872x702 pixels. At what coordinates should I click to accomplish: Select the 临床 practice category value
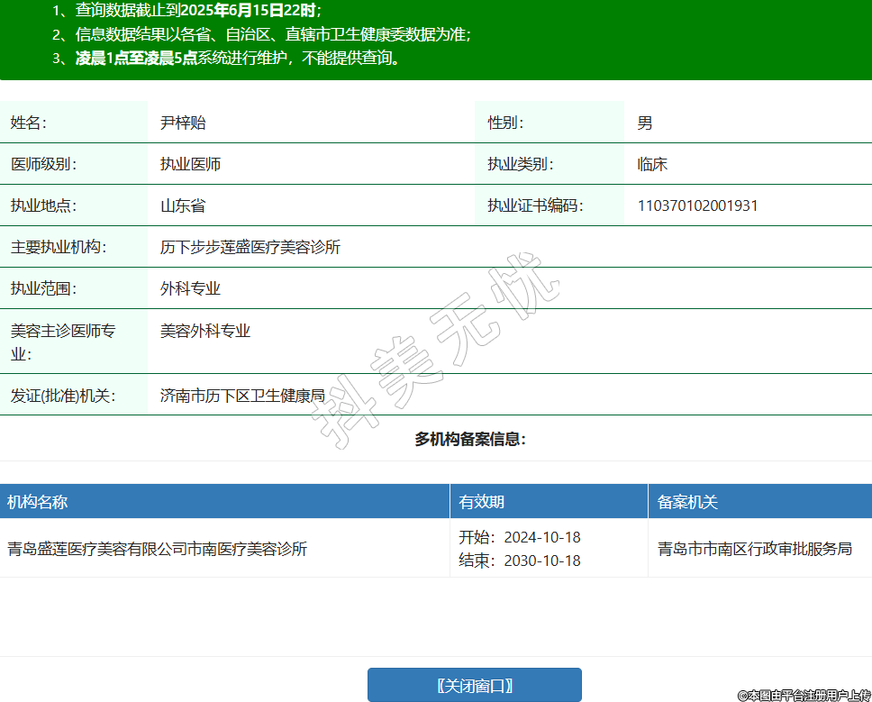pyautogui.click(x=652, y=164)
